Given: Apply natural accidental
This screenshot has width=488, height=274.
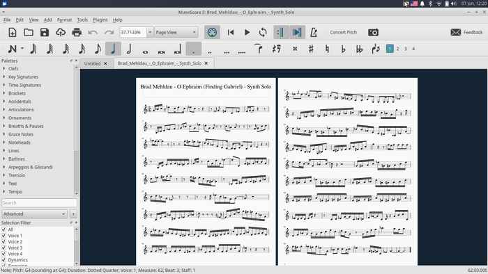Looking at the screenshot, I should tap(327, 49).
